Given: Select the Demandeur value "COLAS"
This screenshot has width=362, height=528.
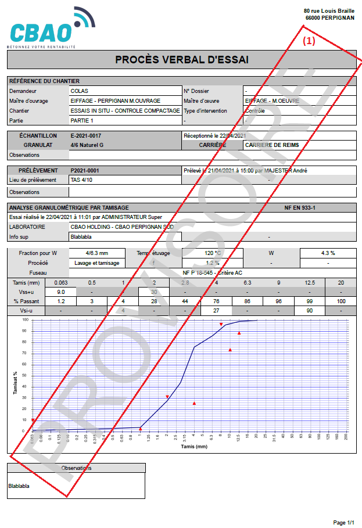Looking at the screenshot, I should pyautogui.click(x=79, y=91).
